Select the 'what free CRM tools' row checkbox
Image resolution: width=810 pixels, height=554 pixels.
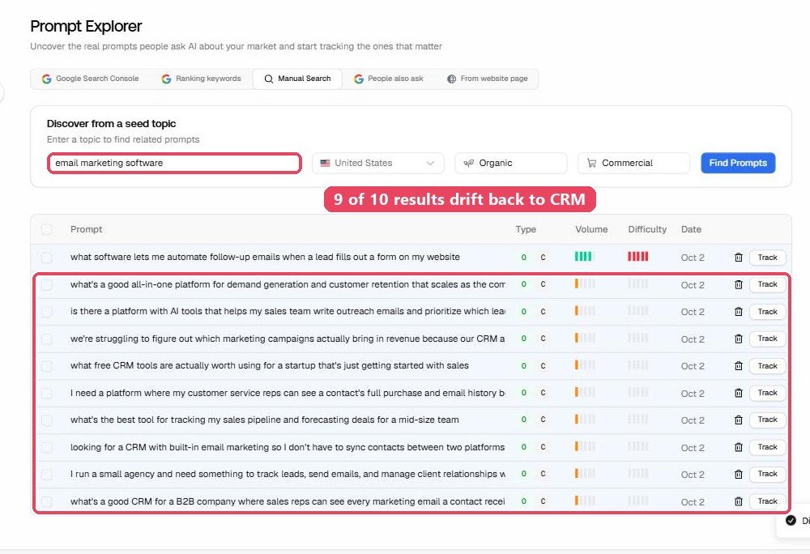46,365
